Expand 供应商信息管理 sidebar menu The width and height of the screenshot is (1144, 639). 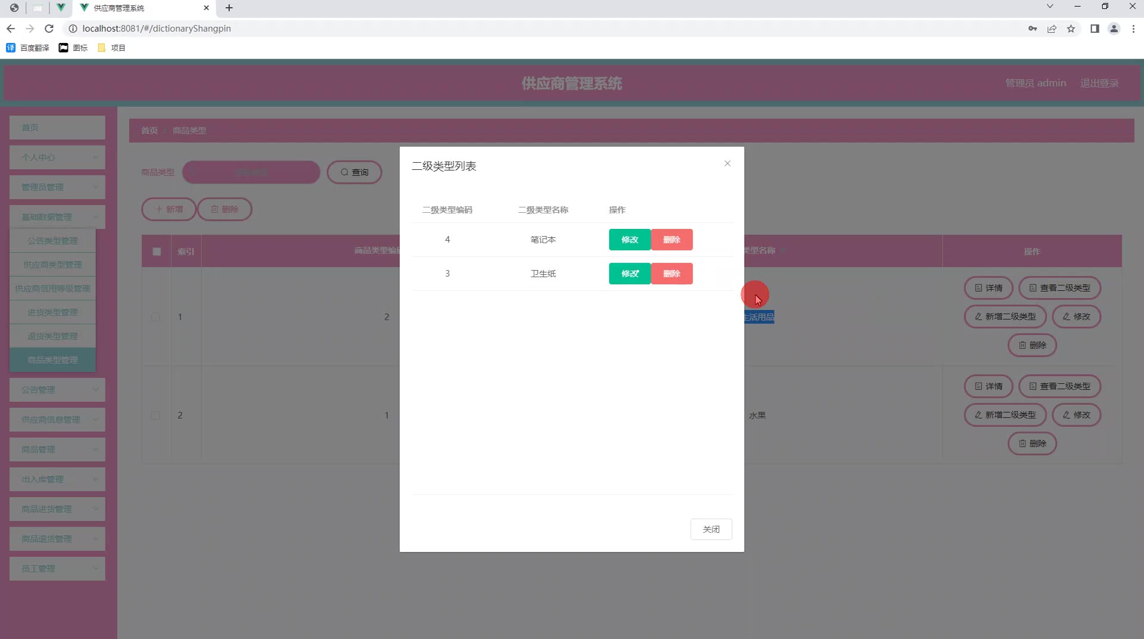57,420
